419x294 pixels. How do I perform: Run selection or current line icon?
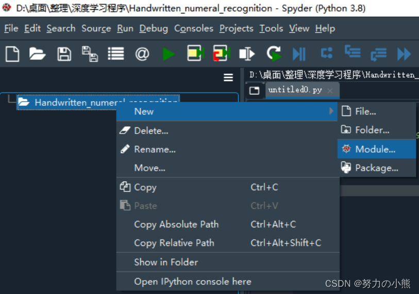click(x=247, y=54)
